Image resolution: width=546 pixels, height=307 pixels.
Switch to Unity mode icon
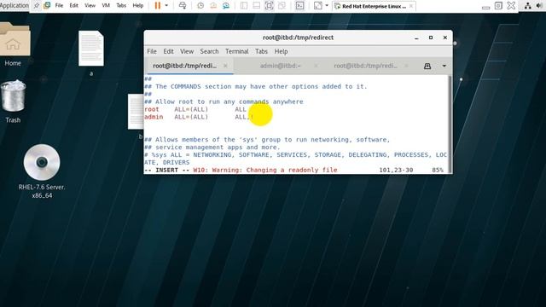click(282, 6)
